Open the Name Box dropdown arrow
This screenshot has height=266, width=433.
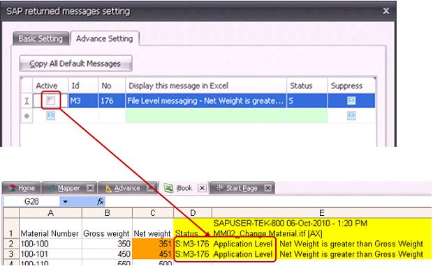[x=65, y=201]
